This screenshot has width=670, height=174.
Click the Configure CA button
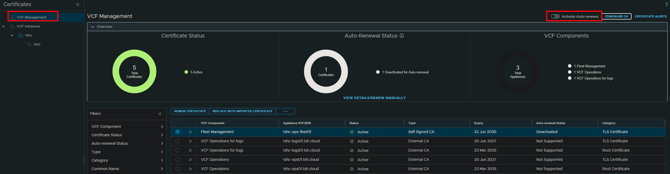tap(616, 16)
